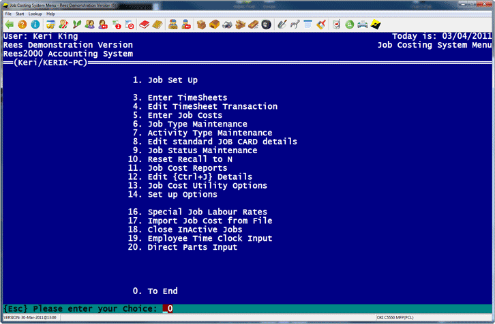495x324 pixels.
Task: Click the choice entry field
Action: click(x=168, y=309)
